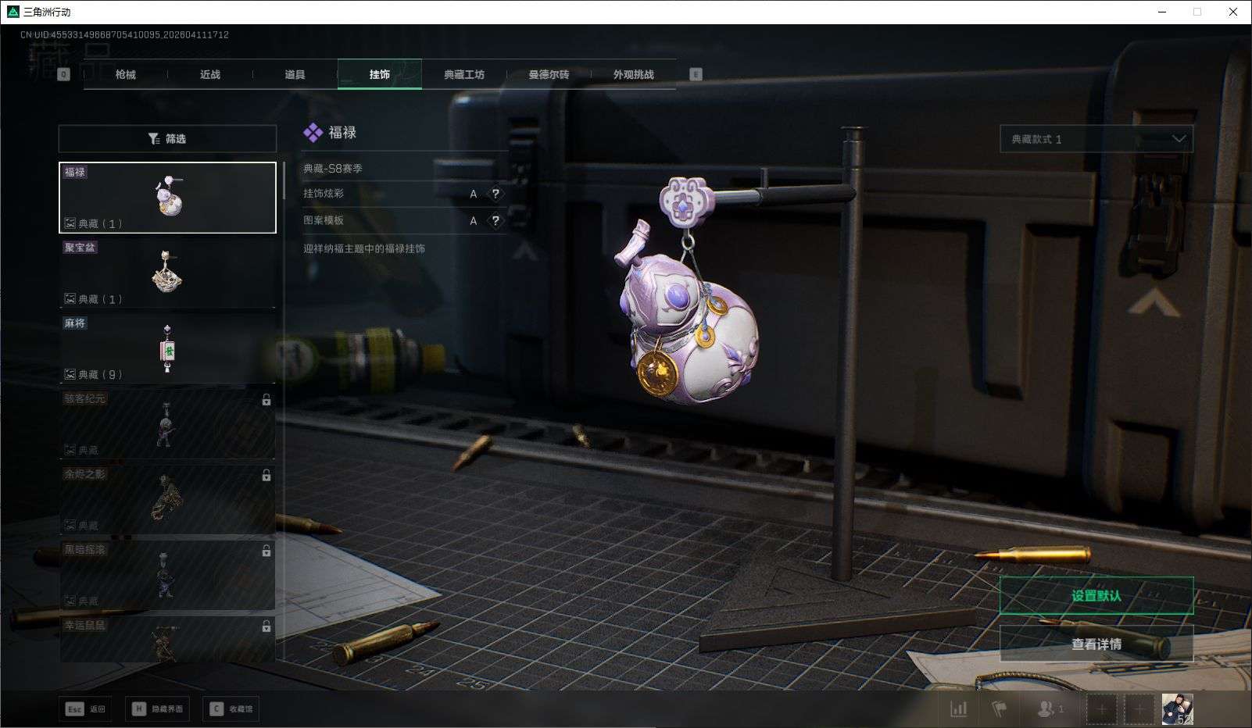1252x728 pixels.
Task: Click the help icon next to 挂饰炫彩
Action: [495, 194]
